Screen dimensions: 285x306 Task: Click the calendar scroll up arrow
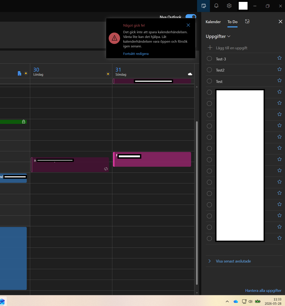[197, 87]
